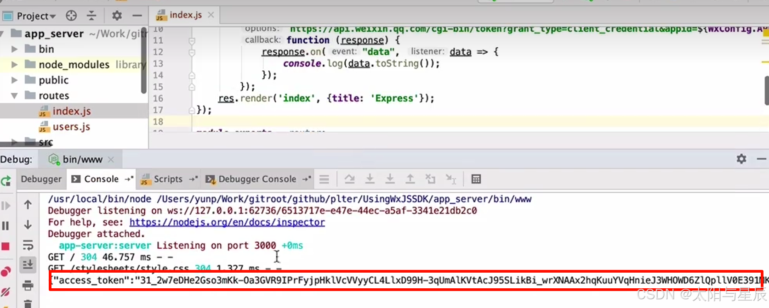Image resolution: width=769 pixels, height=308 pixels.
Task: Pause the running program
Action: 6,226
